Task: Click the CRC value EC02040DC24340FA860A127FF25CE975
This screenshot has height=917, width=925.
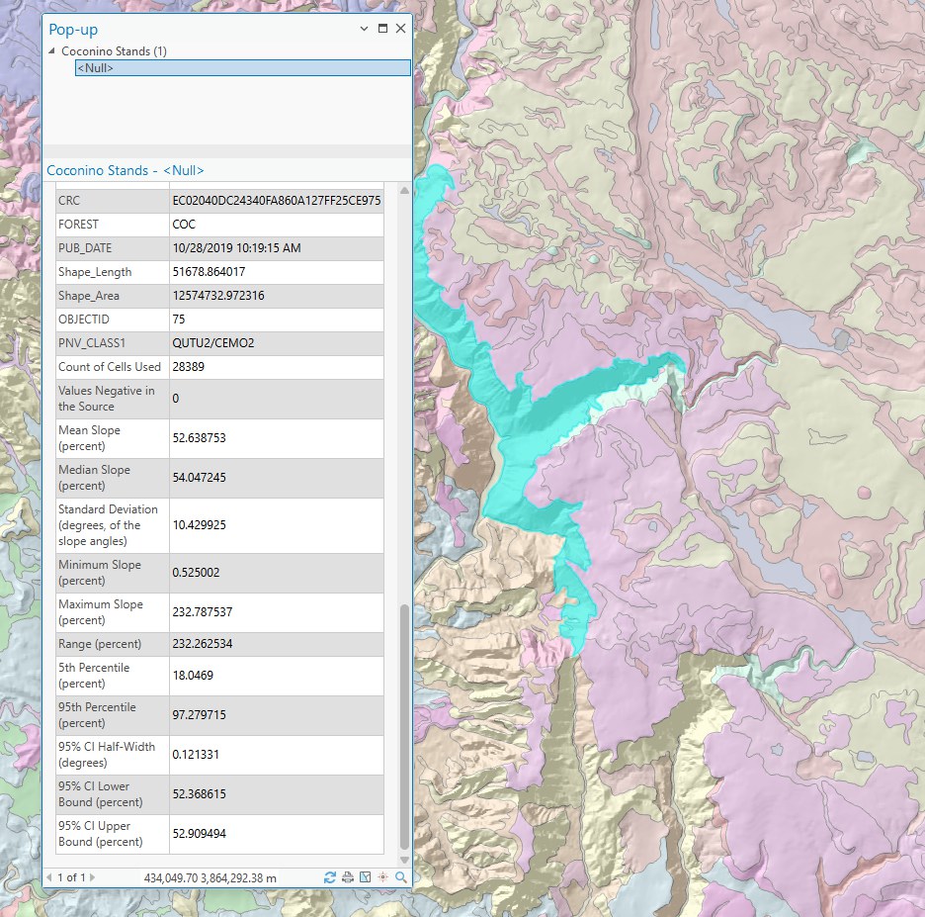Action: [x=276, y=201]
